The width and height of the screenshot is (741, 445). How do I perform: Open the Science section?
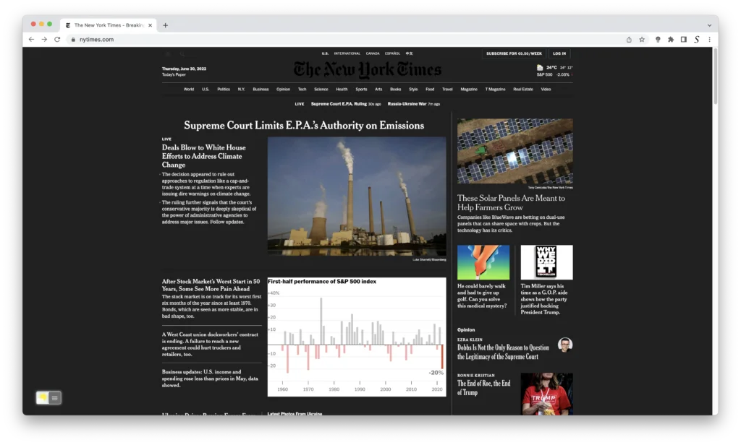coord(321,89)
